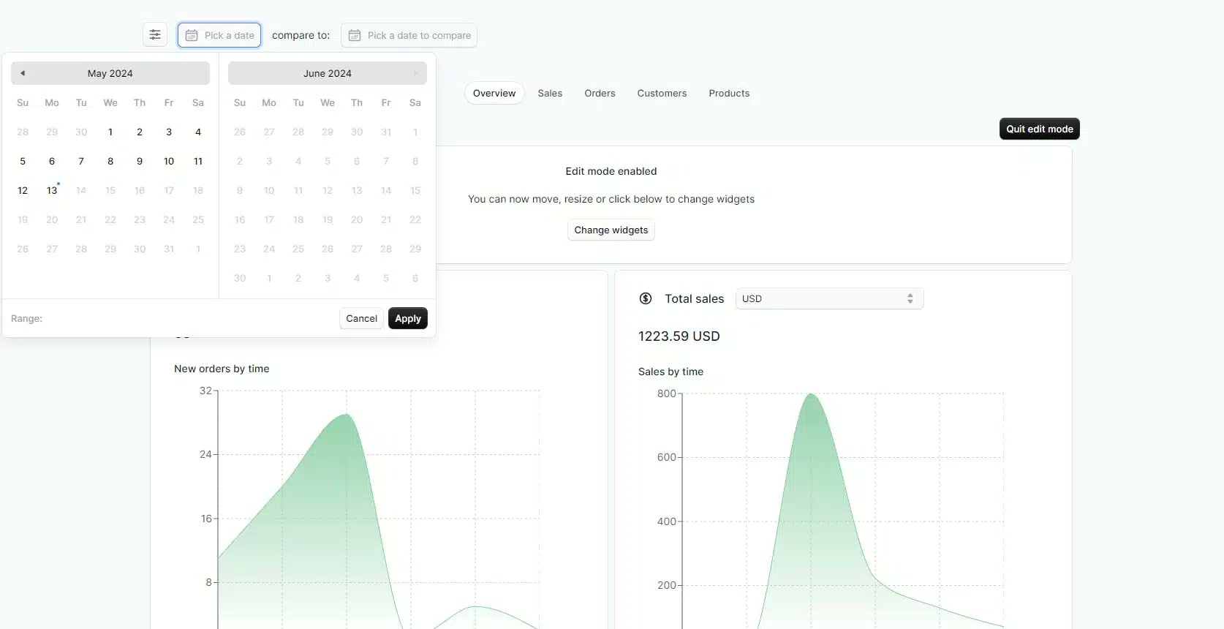Click the May 2024 month header
Screen dimensions: 1224x629
click(x=110, y=73)
